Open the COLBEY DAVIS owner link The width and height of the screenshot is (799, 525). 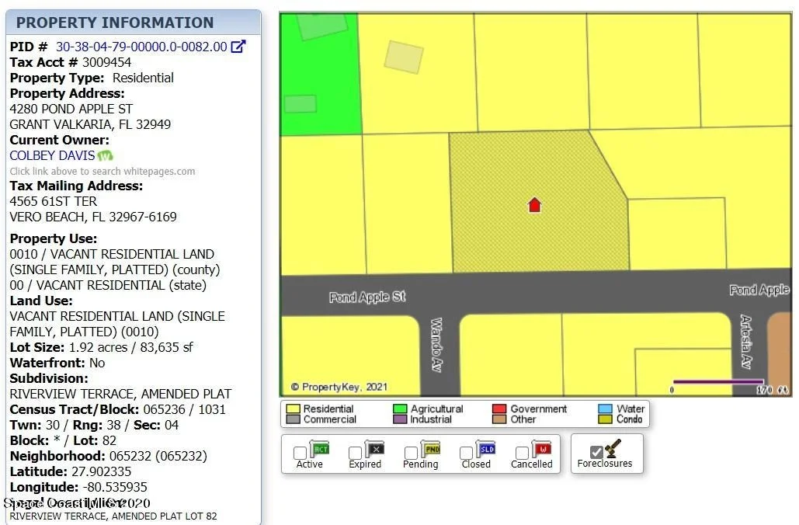pyautogui.click(x=53, y=155)
